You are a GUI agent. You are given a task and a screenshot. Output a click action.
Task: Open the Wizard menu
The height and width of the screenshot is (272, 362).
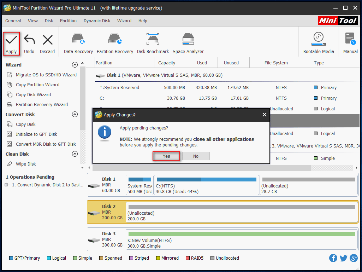(124, 21)
